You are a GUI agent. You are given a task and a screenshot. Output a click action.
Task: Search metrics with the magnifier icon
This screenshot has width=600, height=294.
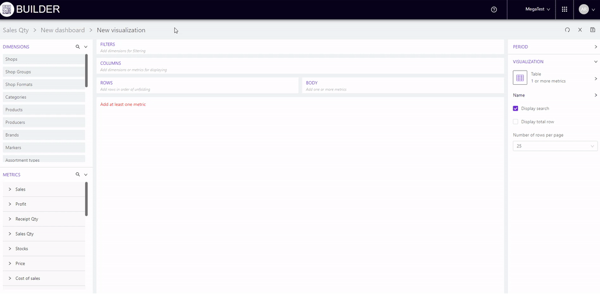click(x=77, y=174)
